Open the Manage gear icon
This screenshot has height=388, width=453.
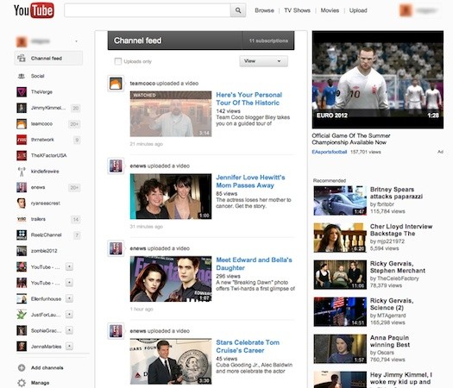22,383
